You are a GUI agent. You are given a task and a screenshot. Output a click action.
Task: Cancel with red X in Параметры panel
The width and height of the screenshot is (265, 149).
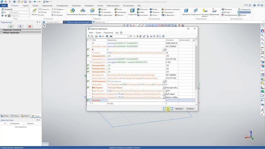pos(30,26)
